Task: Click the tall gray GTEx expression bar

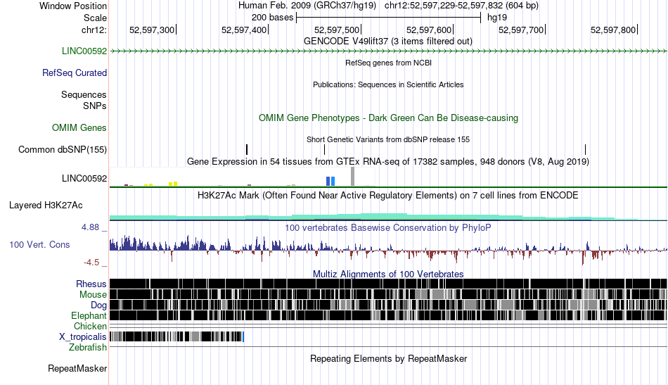Action: pyautogui.click(x=352, y=177)
